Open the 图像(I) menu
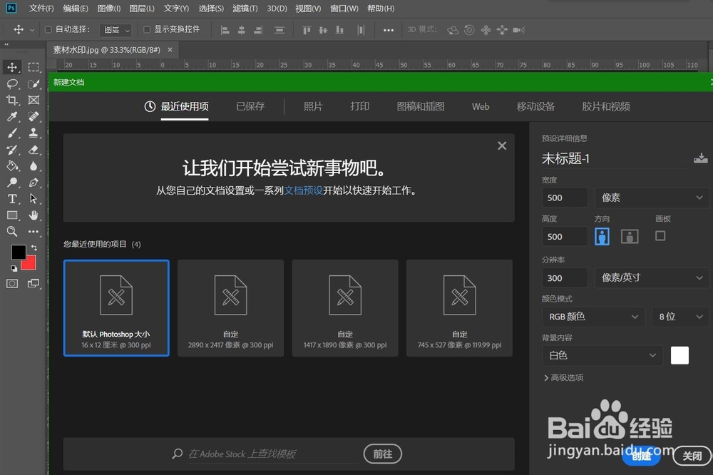713x475 pixels. point(109,9)
